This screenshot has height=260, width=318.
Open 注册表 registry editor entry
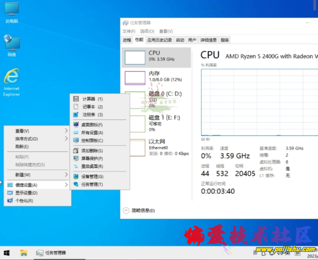92,115
